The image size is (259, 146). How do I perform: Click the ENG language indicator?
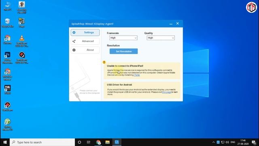pos(233,142)
